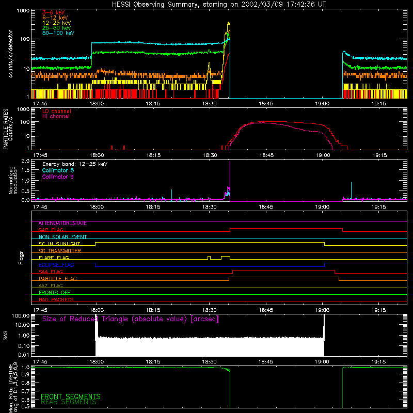The height and width of the screenshot is (413, 413).
Task: Select the 12-25 keV legend label
Action: coord(57,23)
